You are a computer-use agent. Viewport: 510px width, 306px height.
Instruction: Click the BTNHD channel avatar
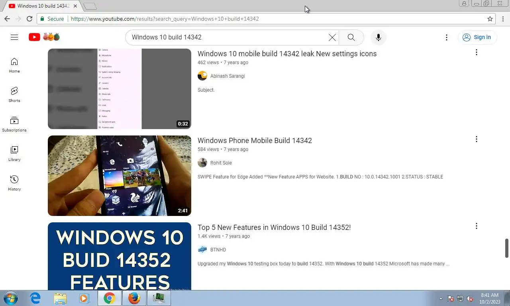(202, 249)
